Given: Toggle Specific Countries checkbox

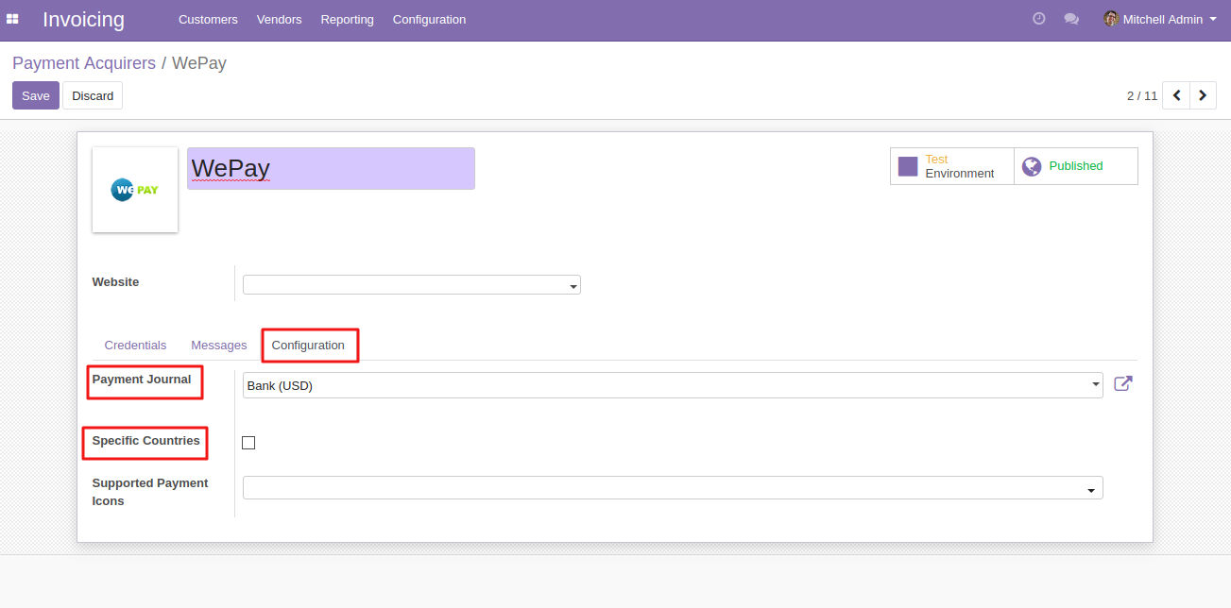Looking at the screenshot, I should pyautogui.click(x=248, y=443).
